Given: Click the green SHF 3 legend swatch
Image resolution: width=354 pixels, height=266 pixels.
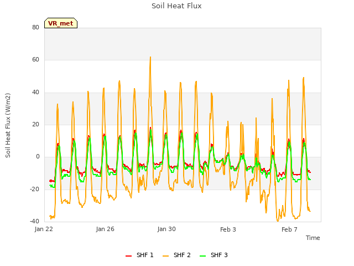Looking at the screenshot, I should (x=203, y=256).
